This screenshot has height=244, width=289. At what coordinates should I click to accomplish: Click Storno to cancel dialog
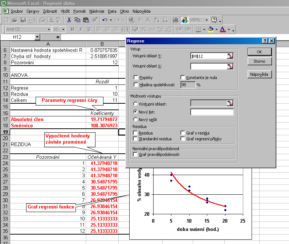(260, 61)
